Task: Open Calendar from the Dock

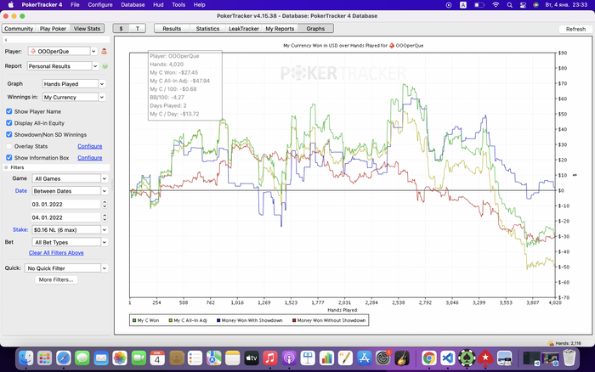Action: pyautogui.click(x=157, y=358)
